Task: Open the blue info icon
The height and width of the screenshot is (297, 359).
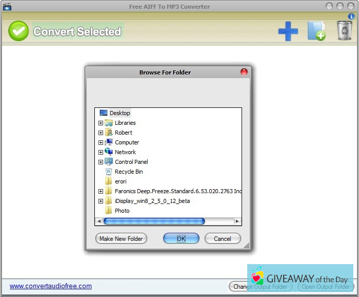Action: [351, 16]
